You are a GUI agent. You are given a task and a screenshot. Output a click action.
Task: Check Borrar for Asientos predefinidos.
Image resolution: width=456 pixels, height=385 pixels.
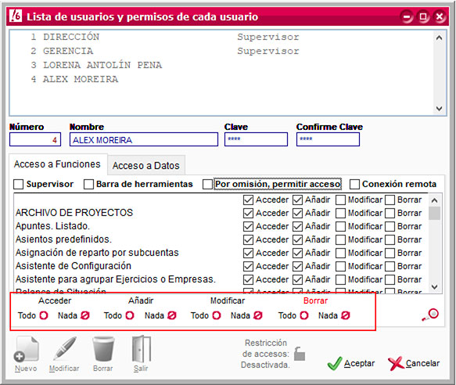pos(390,239)
